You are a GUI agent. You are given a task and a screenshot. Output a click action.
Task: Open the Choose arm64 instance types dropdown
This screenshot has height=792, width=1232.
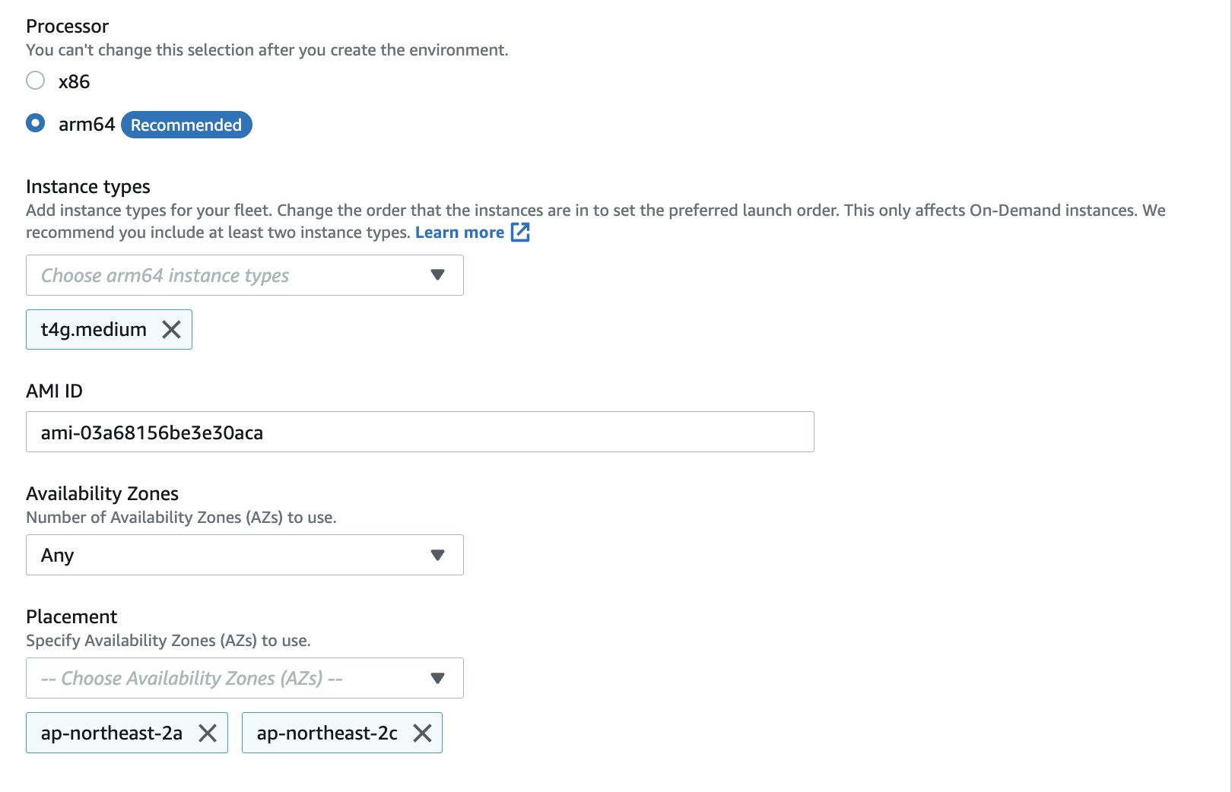245,275
